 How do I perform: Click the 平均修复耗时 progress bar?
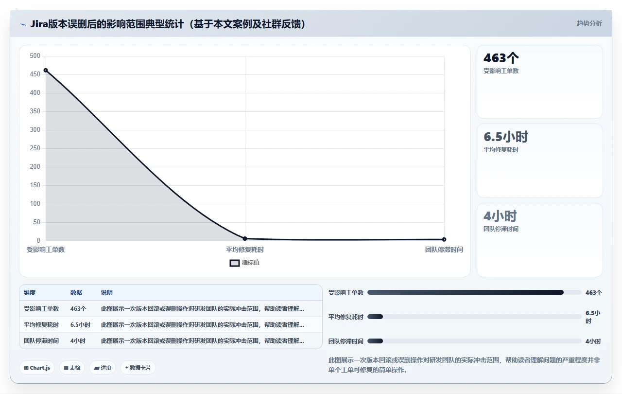point(474,317)
